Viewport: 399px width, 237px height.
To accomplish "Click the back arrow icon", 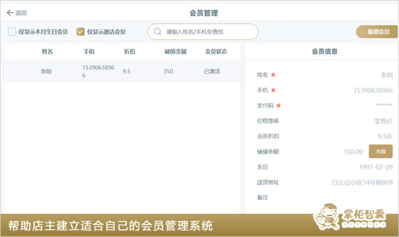I will coord(10,13).
